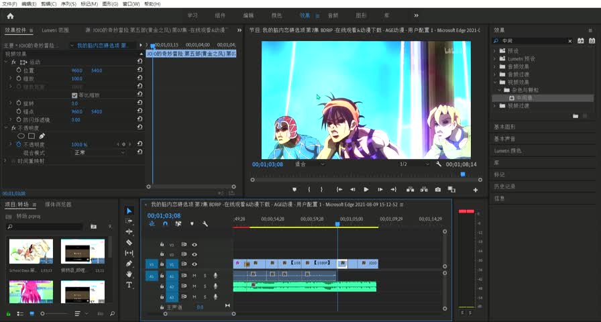601x322 pixels.
Task: Click Comparison View button
Action: (x=451, y=189)
